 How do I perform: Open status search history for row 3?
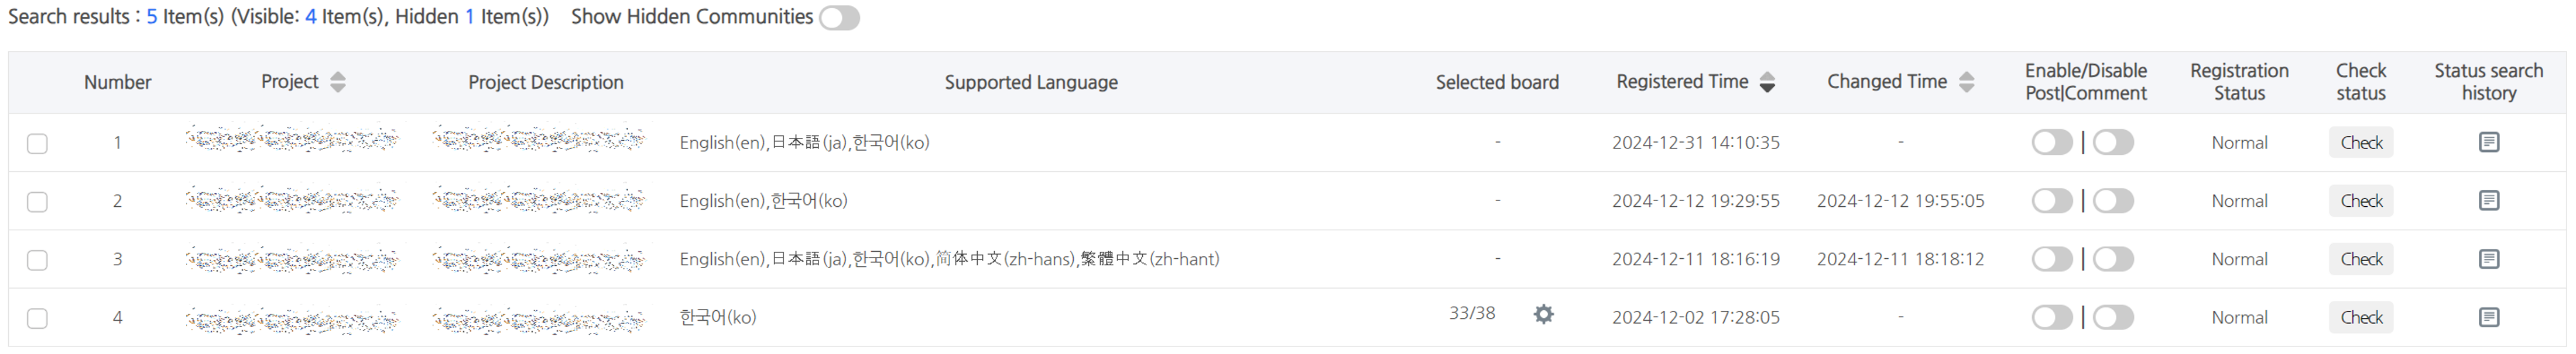click(2488, 259)
